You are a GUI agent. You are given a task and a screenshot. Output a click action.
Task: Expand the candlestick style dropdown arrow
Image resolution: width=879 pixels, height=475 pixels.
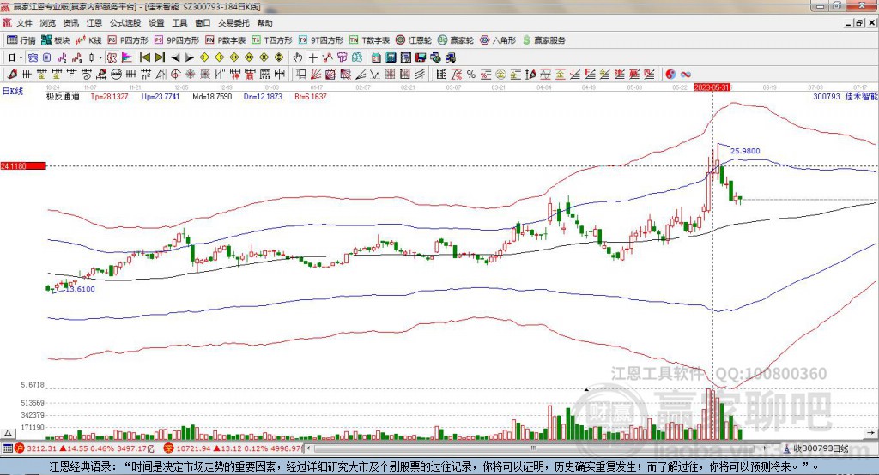(x=100, y=57)
